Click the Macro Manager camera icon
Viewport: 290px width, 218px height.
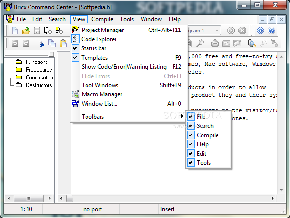[75, 94]
